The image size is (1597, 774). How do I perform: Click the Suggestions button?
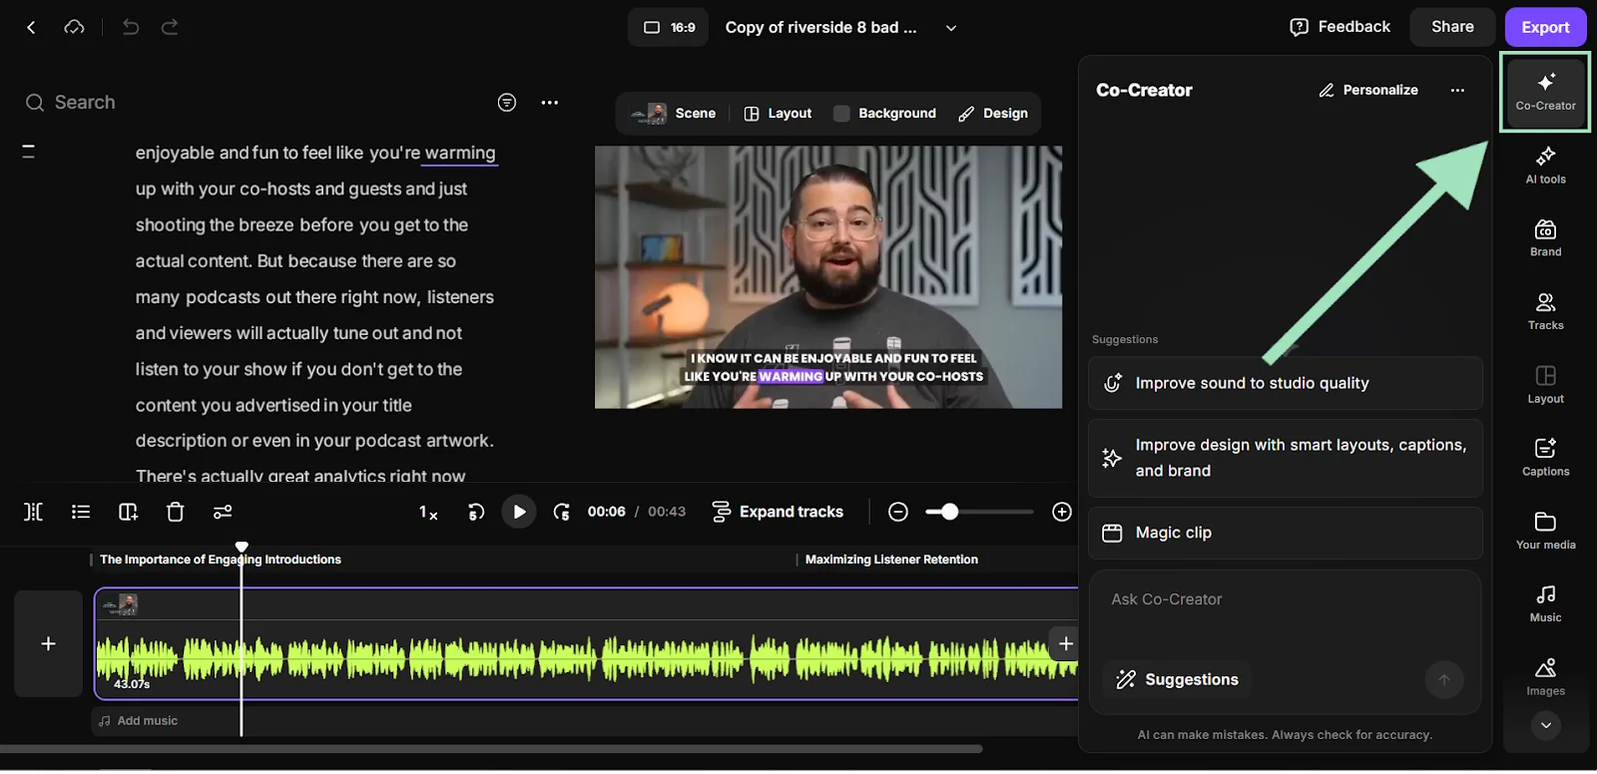(1178, 679)
